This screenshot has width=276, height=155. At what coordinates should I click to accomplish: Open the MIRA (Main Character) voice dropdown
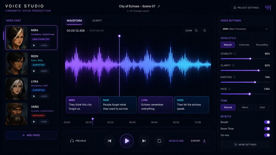(x=245, y=29)
